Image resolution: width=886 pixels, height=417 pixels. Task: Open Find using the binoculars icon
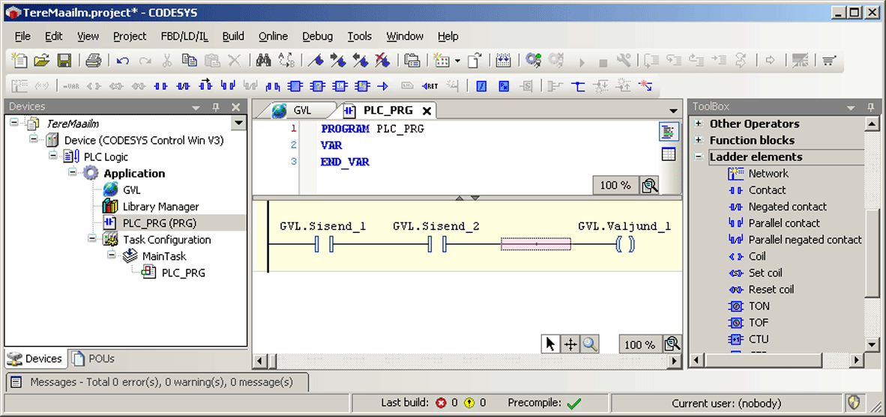(x=264, y=60)
